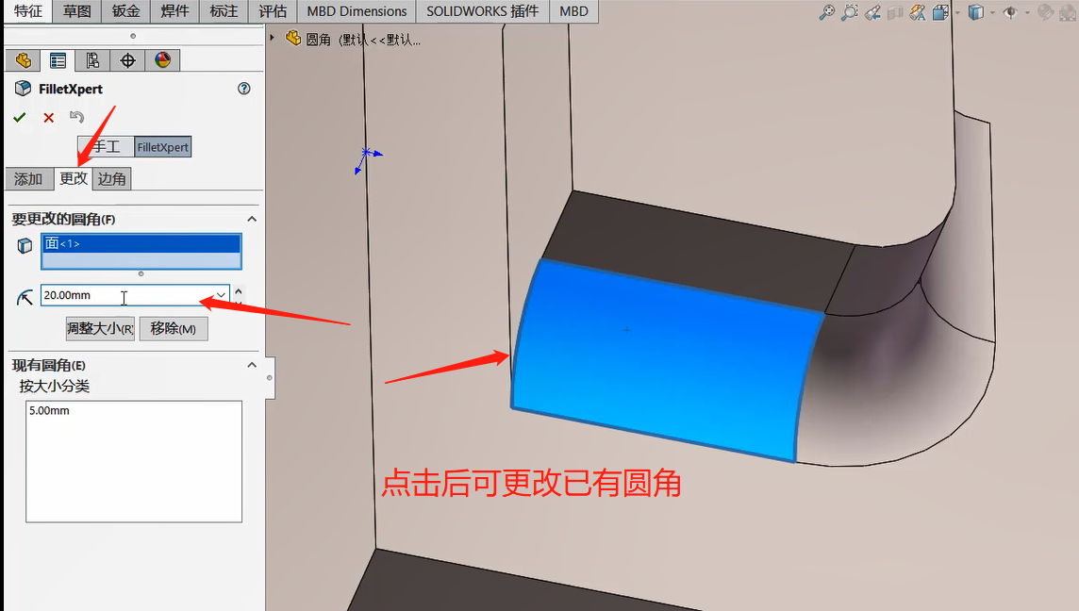
Task: Switch to the 手工 manual mode button
Action: tap(106, 146)
